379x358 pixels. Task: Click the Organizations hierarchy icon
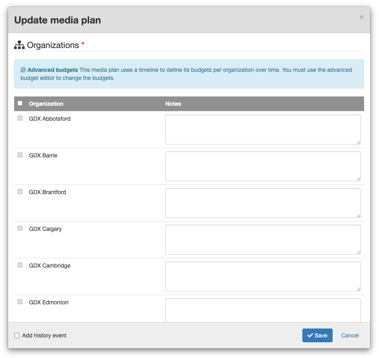coord(19,45)
